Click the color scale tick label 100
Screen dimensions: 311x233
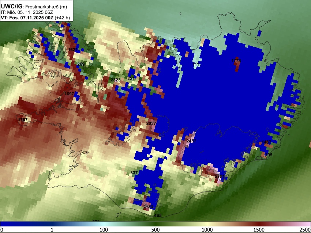pos(104,230)
